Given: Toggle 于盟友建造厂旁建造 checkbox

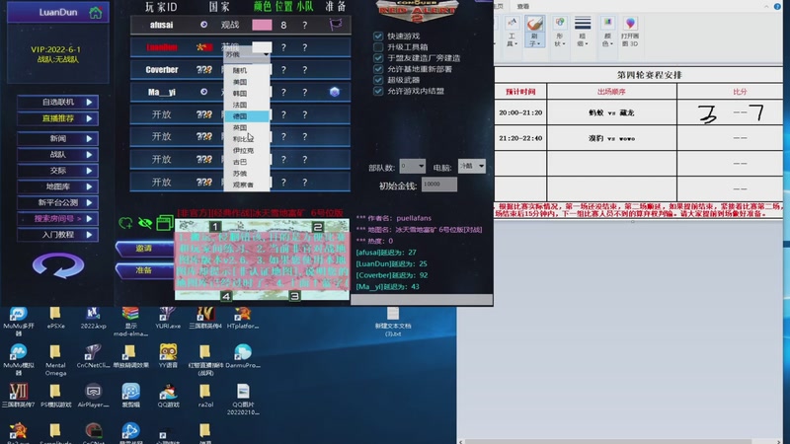Looking at the screenshot, I should (378, 58).
